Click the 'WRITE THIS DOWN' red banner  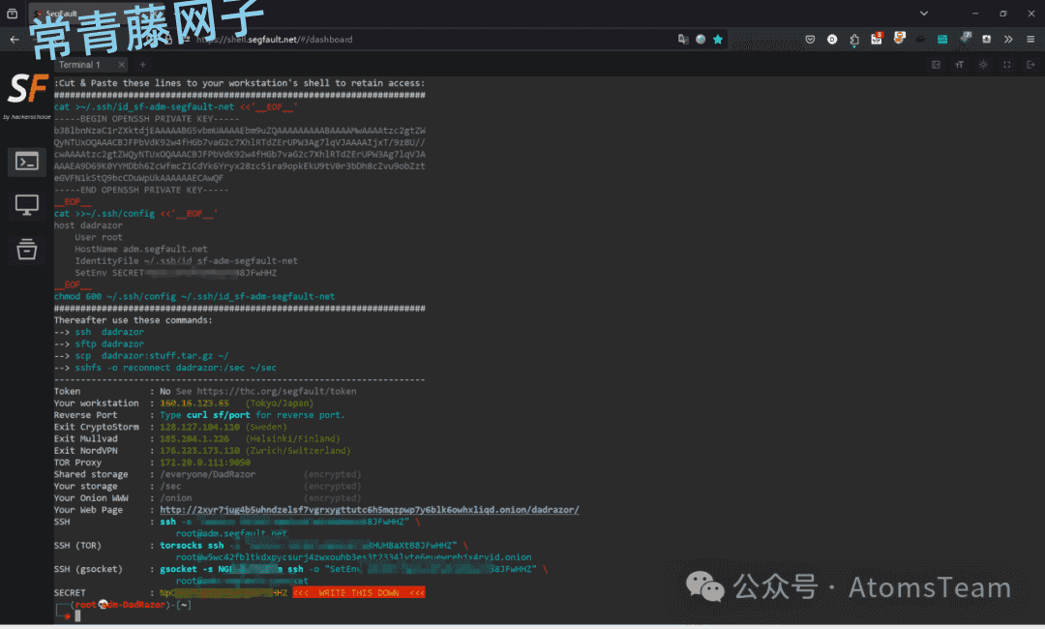359,592
